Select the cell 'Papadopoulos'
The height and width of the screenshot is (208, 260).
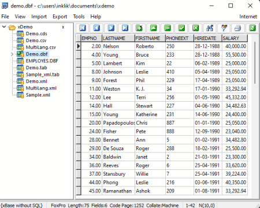pos(118,123)
